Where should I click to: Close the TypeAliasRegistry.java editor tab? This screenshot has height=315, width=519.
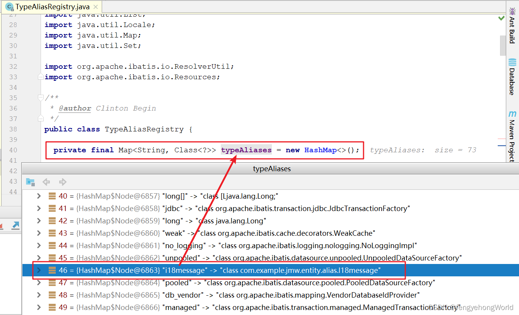pos(96,7)
